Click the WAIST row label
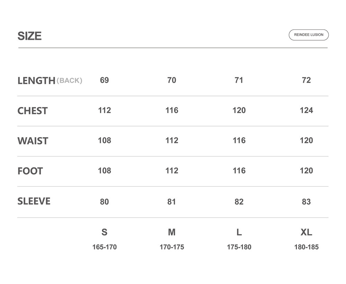This screenshot has width=346, height=284. [33, 141]
